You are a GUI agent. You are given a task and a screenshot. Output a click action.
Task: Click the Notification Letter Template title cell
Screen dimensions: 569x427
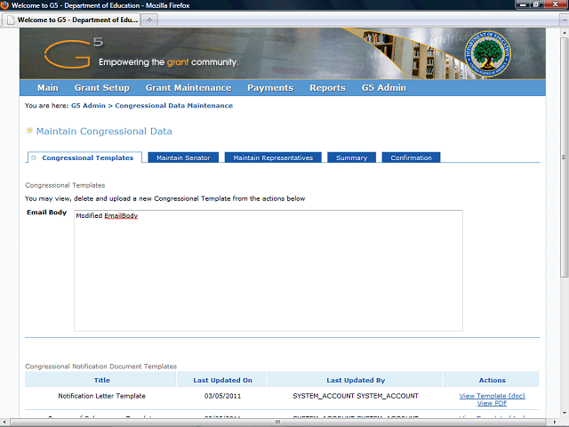pos(101,396)
